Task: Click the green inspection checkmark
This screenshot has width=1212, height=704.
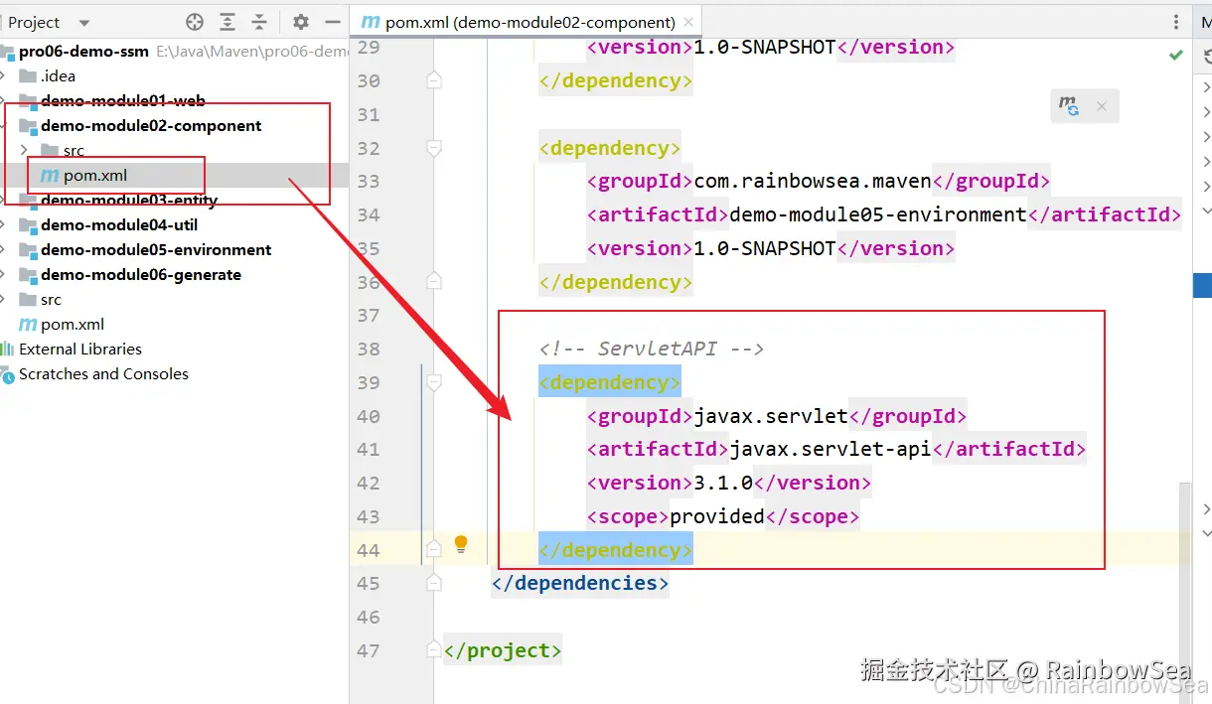Action: point(1176,55)
